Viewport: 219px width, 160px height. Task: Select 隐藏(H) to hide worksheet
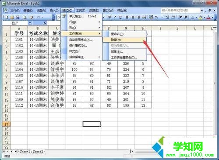(124, 40)
